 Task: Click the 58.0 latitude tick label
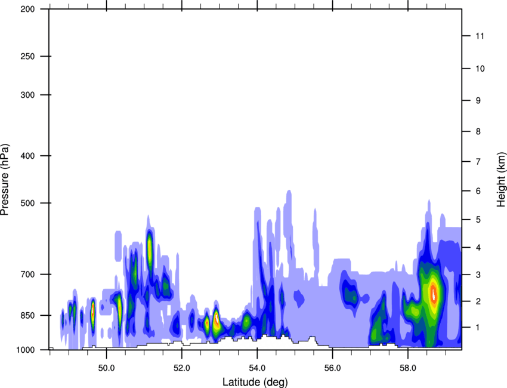(x=408, y=368)
